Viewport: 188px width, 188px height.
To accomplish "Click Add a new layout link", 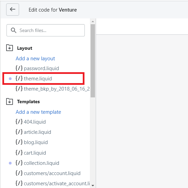I will click(x=35, y=59).
